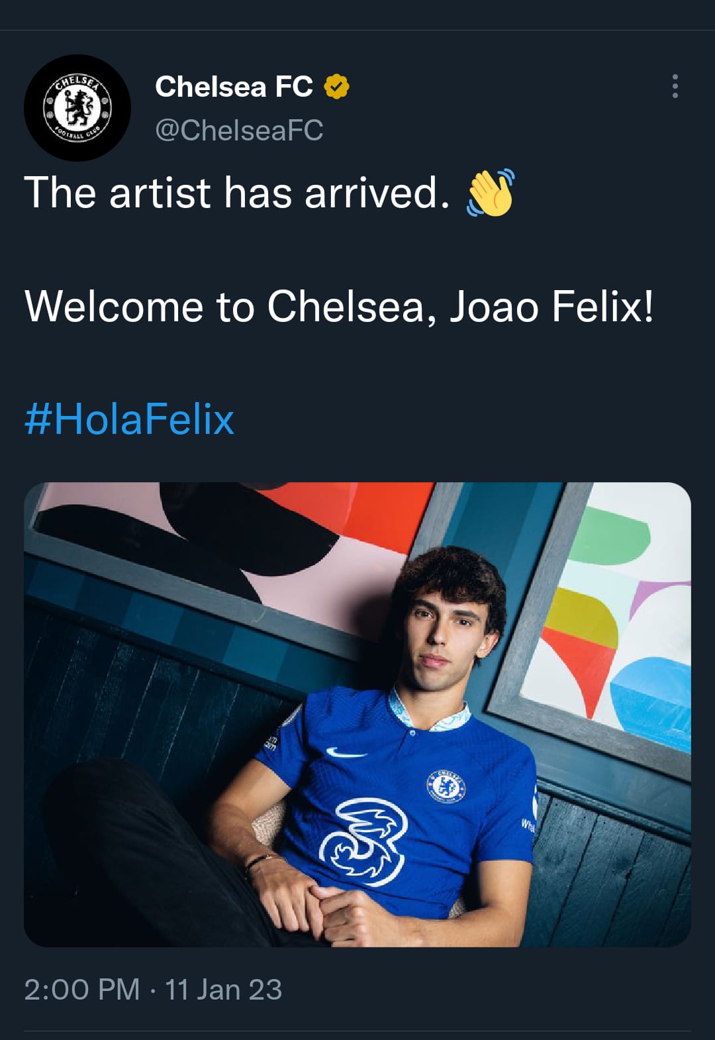Click the 2:00 PM timestamp
This screenshot has height=1040, width=715.
tap(82, 990)
